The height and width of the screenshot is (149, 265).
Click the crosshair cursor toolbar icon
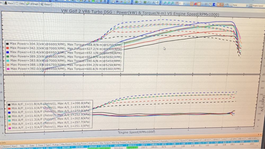point(188,3)
